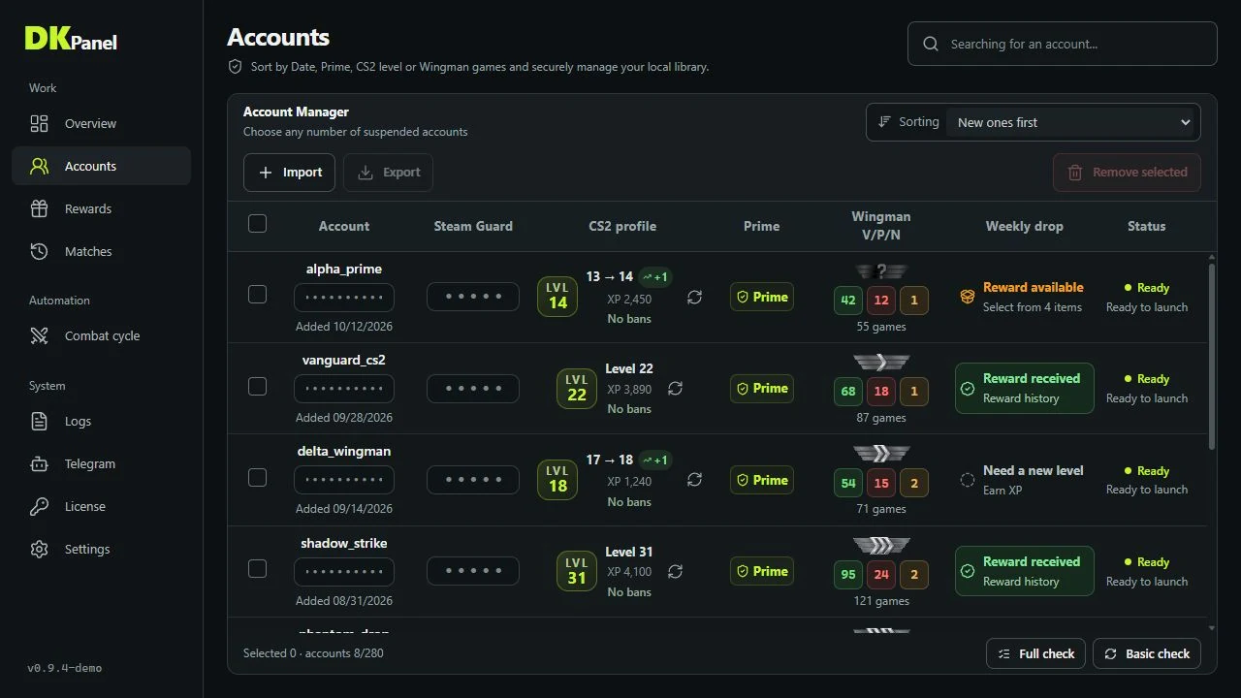The width and height of the screenshot is (1241, 698).
Task: Run Full check
Action: click(x=1035, y=653)
